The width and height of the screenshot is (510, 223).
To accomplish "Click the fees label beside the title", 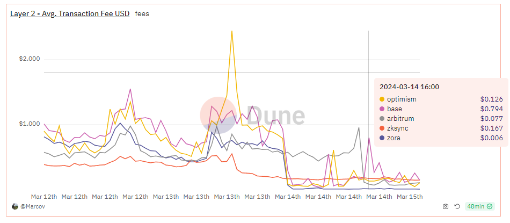I will (x=142, y=14).
